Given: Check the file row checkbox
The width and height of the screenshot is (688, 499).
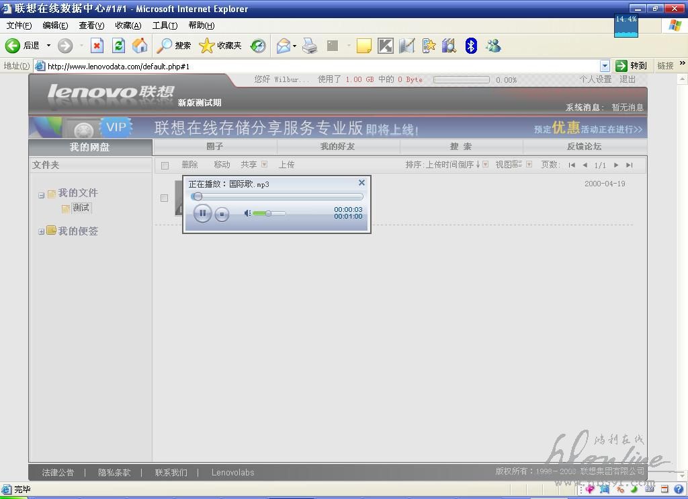Looking at the screenshot, I should [164, 198].
